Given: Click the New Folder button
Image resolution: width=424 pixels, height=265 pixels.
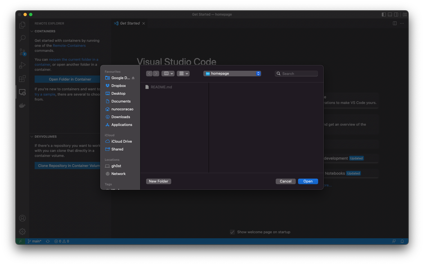Looking at the screenshot, I should point(158,181).
